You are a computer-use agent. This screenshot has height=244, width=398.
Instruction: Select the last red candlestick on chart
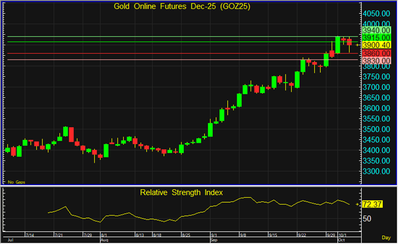(349, 41)
